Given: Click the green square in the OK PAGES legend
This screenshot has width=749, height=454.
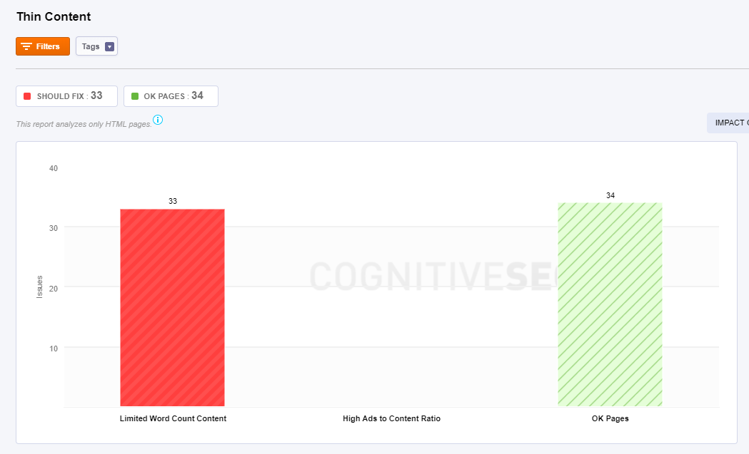Looking at the screenshot, I should [x=135, y=96].
